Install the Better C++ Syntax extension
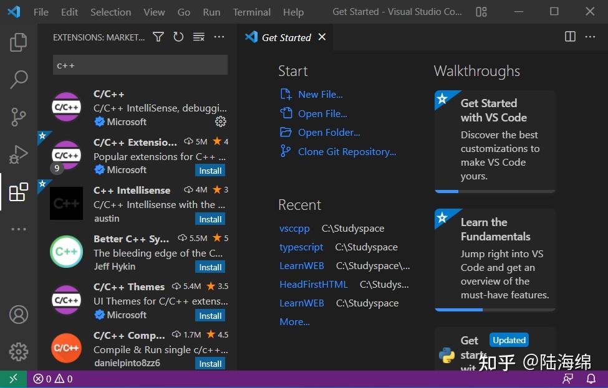 [210, 267]
